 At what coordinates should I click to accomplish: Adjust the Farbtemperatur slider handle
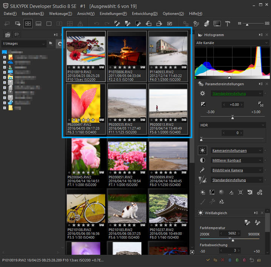pos(233,240)
